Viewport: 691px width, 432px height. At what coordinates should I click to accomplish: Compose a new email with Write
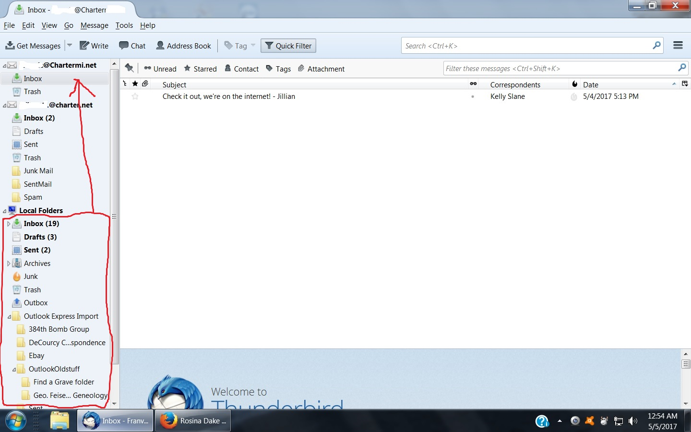pyautogui.click(x=94, y=46)
